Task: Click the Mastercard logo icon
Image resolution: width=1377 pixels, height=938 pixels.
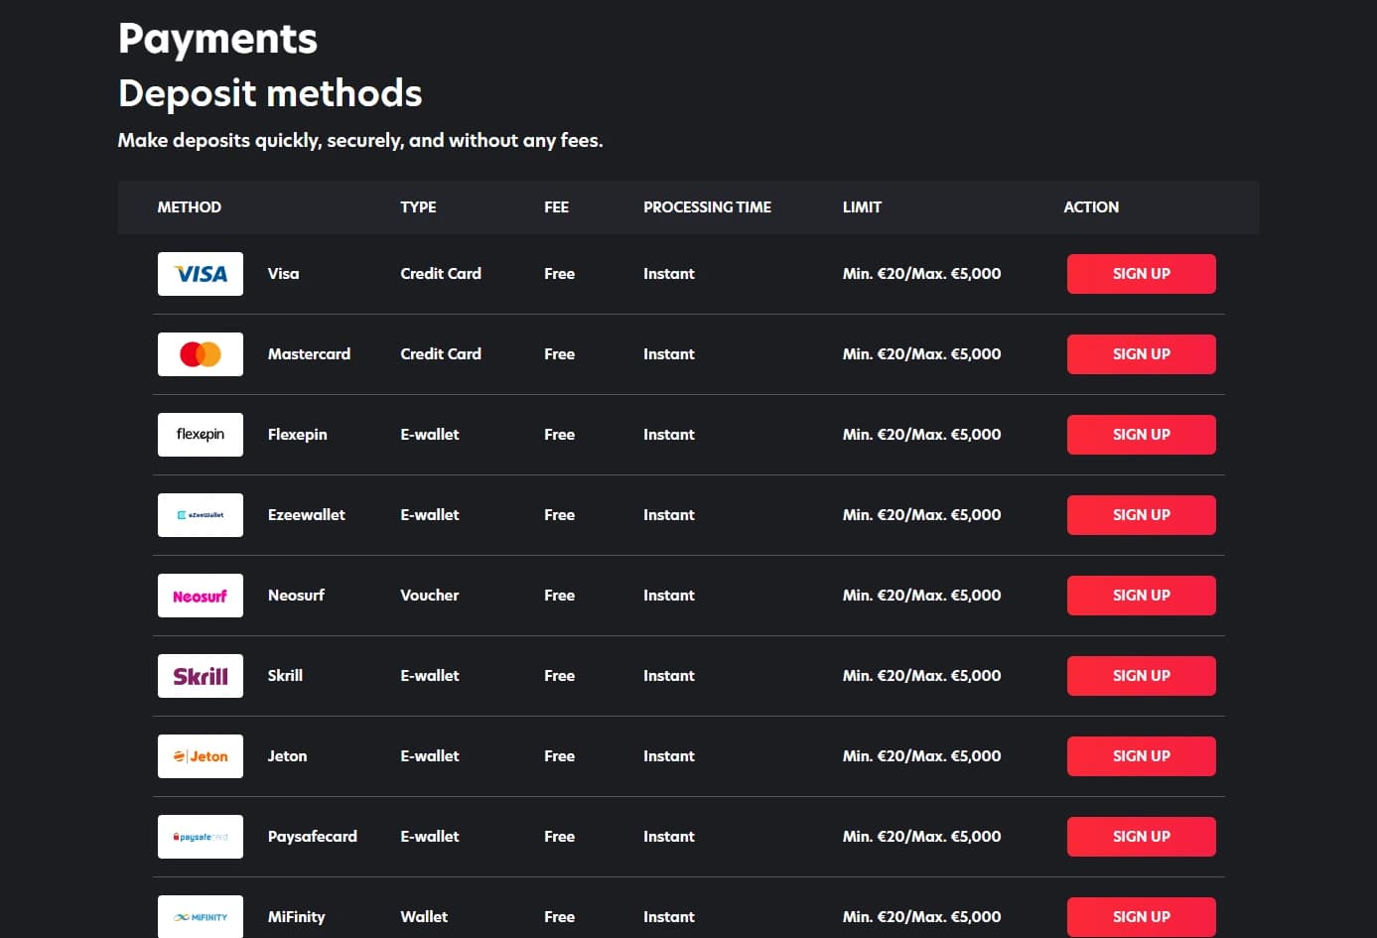Action: pyautogui.click(x=201, y=354)
